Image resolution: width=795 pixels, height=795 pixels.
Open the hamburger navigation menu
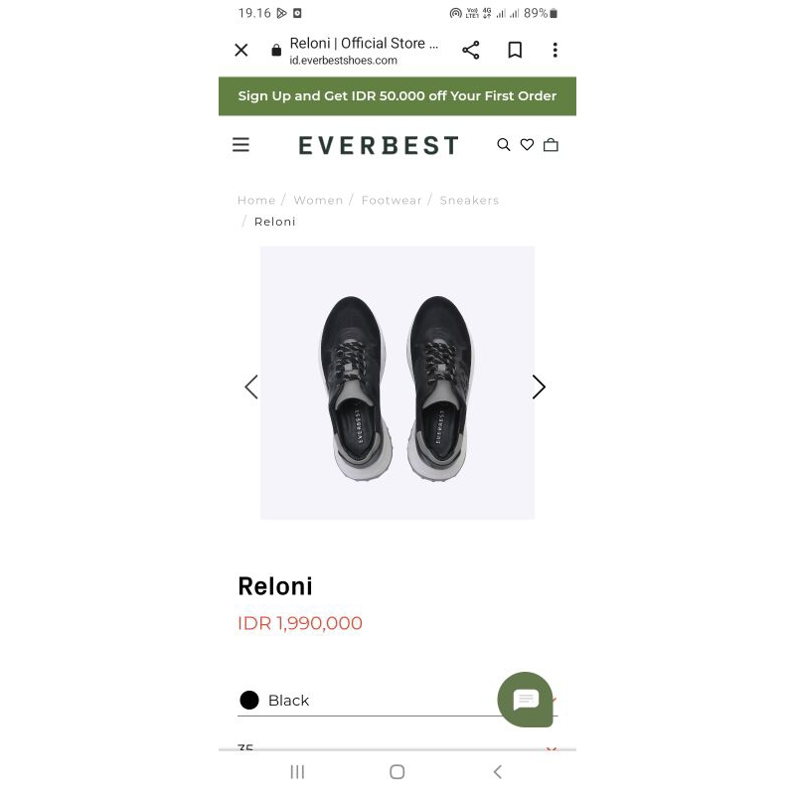tap(240, 144)
